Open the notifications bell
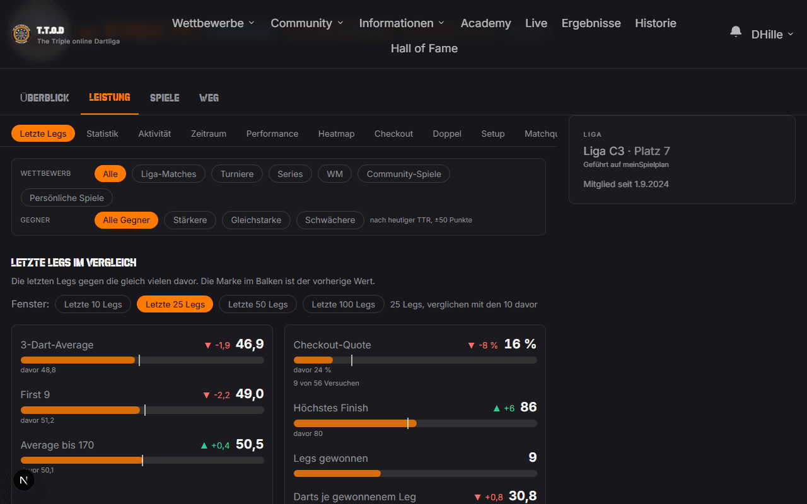 [x=736, y=31]
